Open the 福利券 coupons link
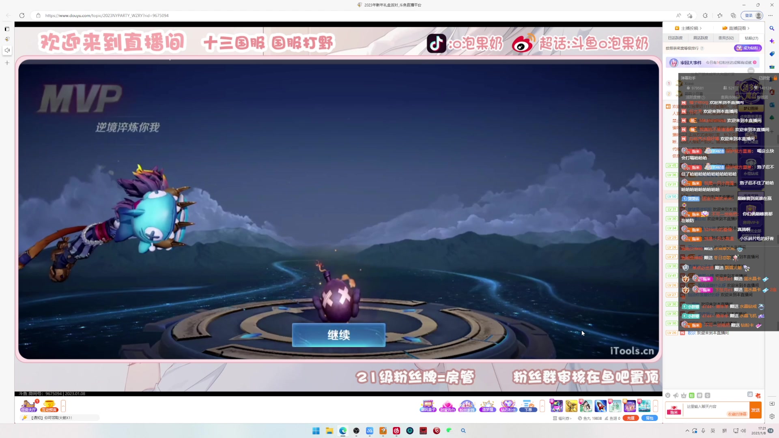Viewport: 779px width, 438px height. coord(562,418)
